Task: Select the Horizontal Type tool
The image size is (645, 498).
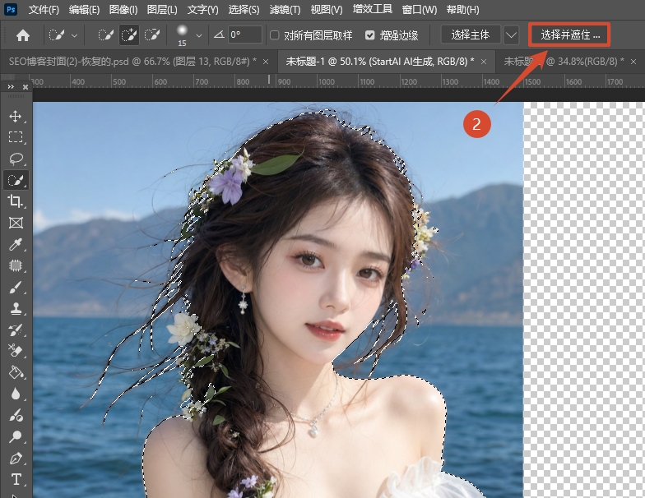Action: pyautogui.click(x=16, y=479)
